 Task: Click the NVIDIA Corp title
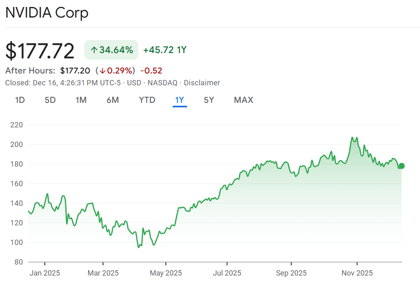pyautogui.click(x=46, y=13)
